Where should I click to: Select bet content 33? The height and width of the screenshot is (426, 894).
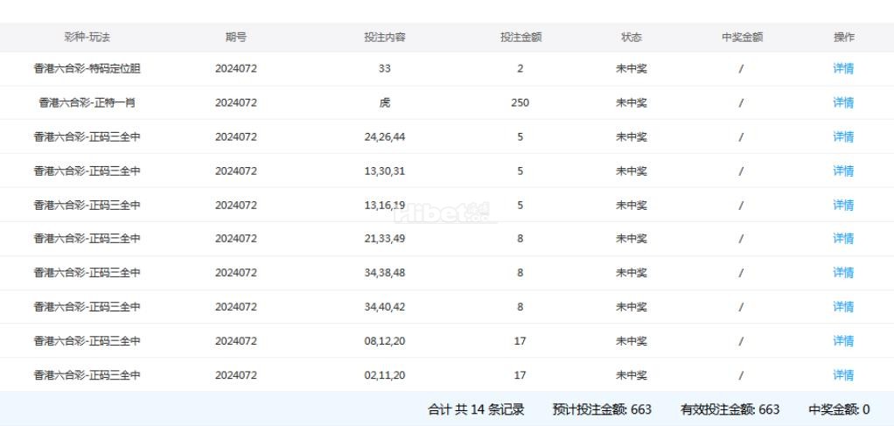pos(385,68)
